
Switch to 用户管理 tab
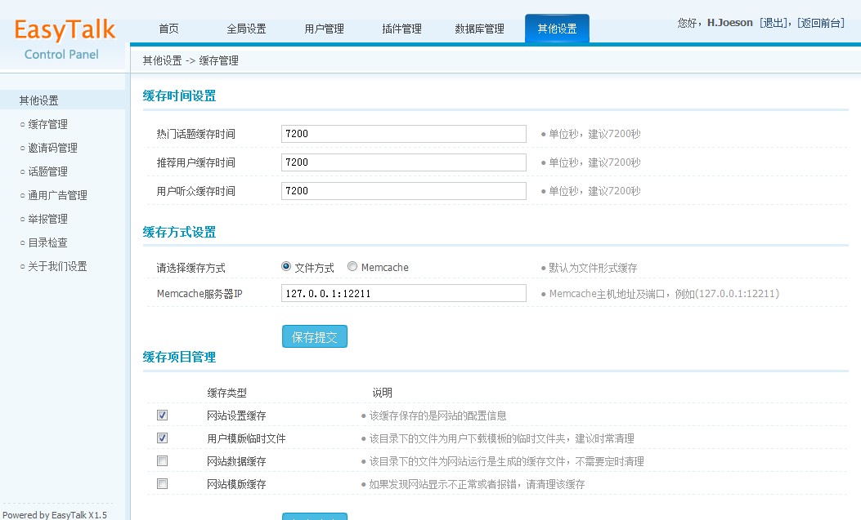324,29
